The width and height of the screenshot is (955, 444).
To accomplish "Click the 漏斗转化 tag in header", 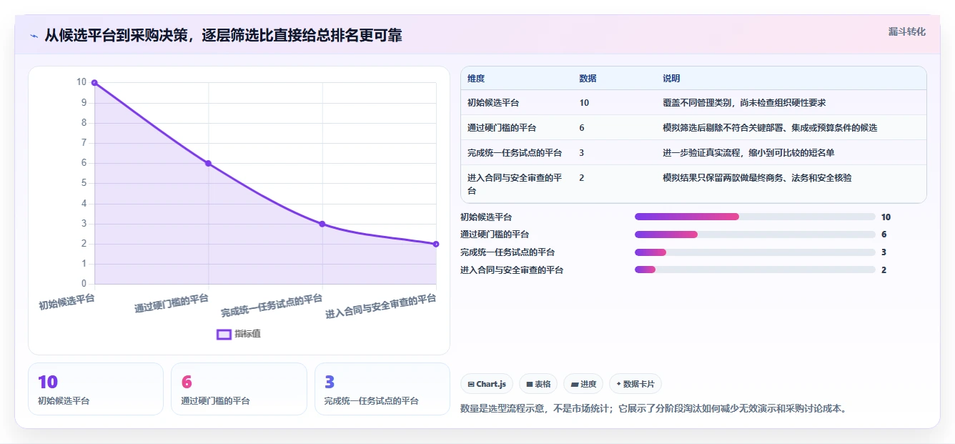I will (x=907, y=32).
